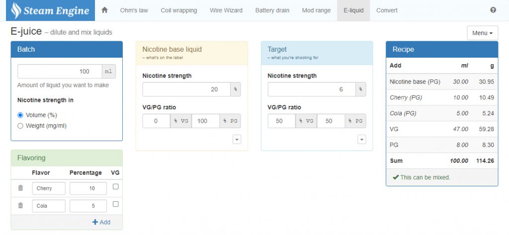Open the Menu dropdown button
The image size is (509, 235).
(x=482, y=33)
